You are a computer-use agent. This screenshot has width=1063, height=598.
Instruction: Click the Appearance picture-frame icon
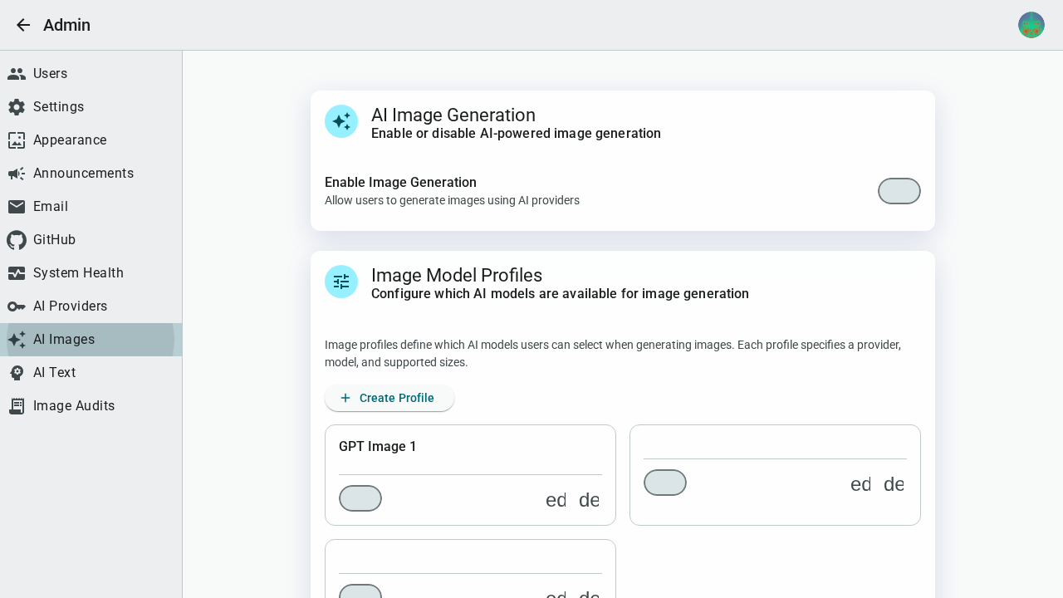[x=17, y=140]
